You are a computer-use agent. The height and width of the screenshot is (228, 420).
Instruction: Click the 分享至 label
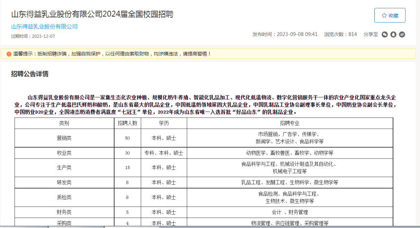pyautogui.click(x=371, y=34)
